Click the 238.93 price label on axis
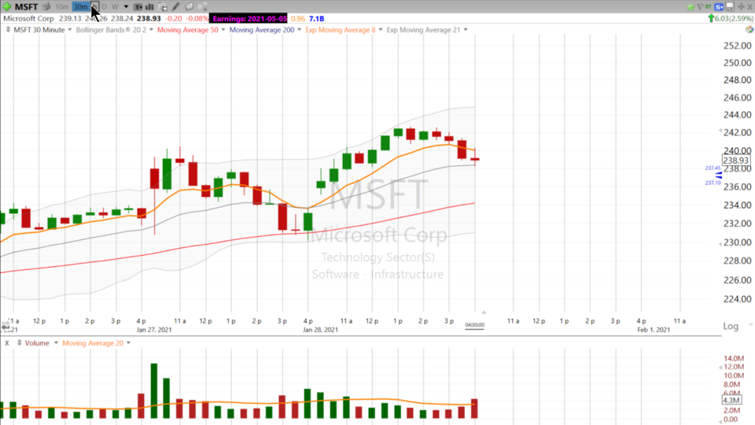Screen dimensions: 755x425 (736, 160)
